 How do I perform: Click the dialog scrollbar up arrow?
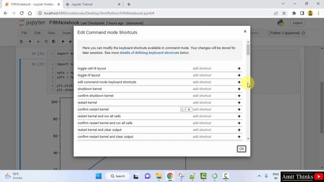(x=248, y=42)
